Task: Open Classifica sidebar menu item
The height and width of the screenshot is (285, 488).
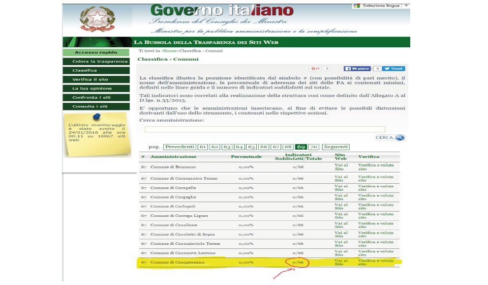Action: tap(96, 70)
